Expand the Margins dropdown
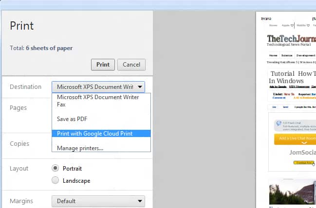This screenshot has height=208, width=316. coord(98,201)
